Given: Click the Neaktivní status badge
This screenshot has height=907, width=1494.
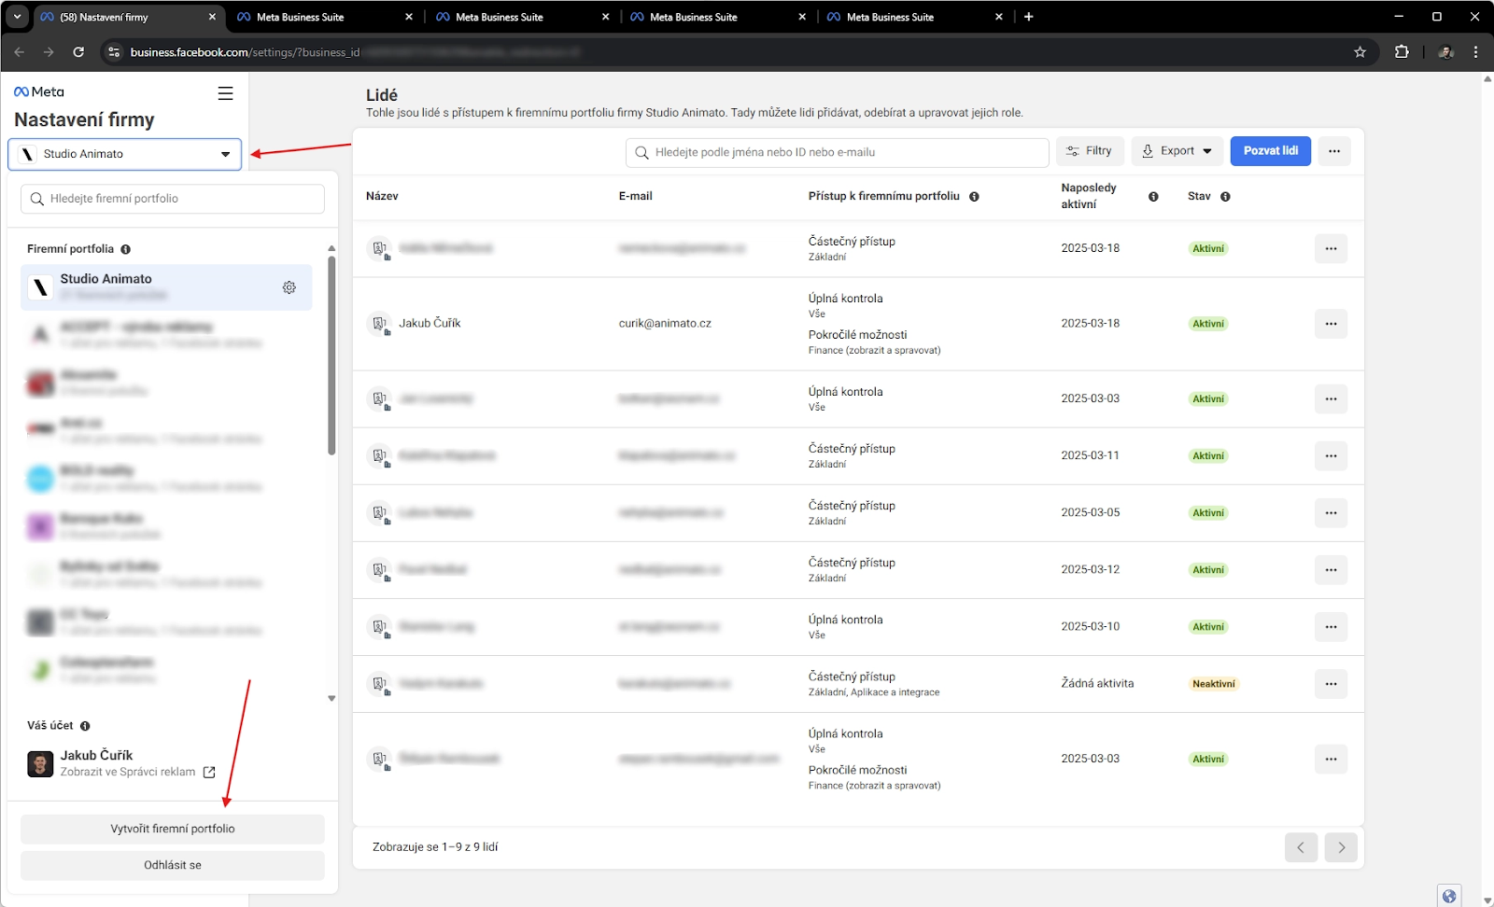Looking at the screenshot, I should [1213, 684].
